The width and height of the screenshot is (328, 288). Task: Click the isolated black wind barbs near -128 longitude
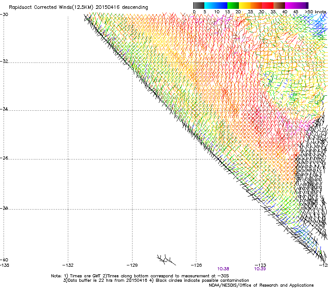(166, 260)
